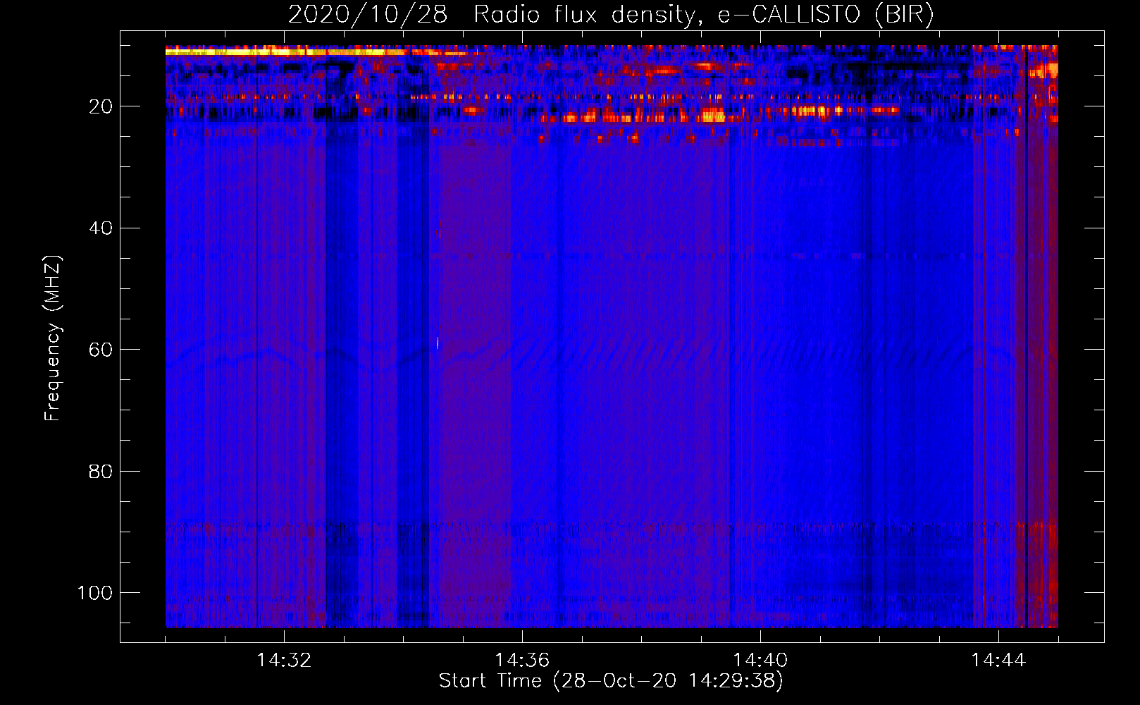Viewport: 1140px width, 705px height.
Task: Click the '14:32' time tick label
Action: 284,661
